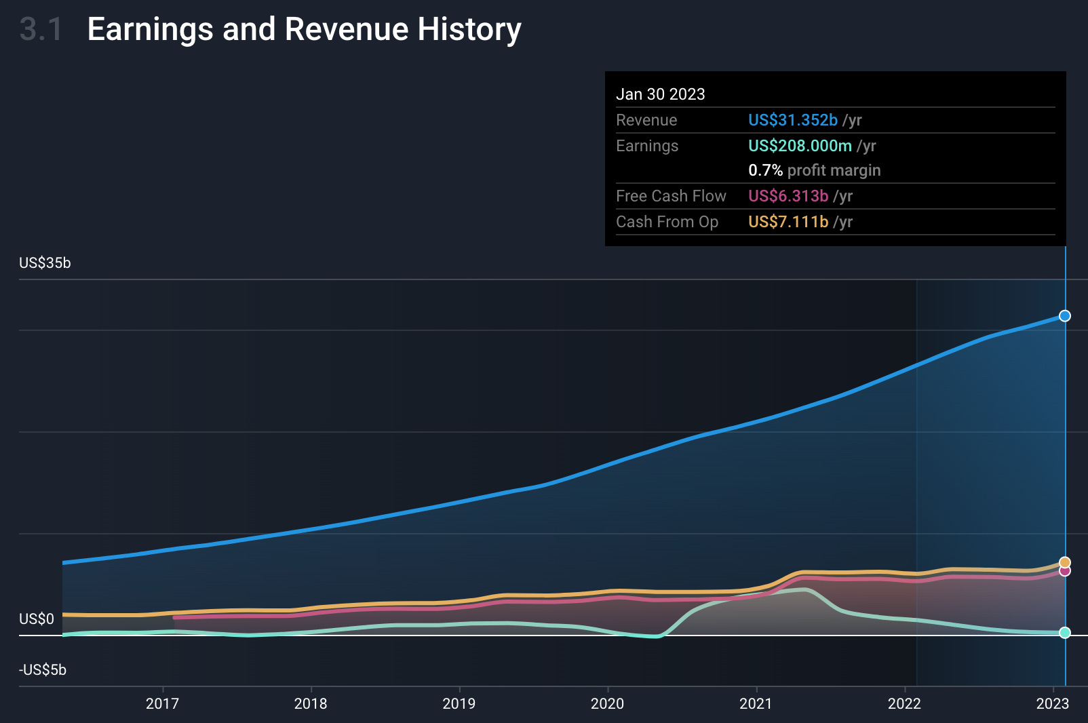Select the 2022 x-axis label
This screenshot has width=1088, height=723.
(904, 703)
